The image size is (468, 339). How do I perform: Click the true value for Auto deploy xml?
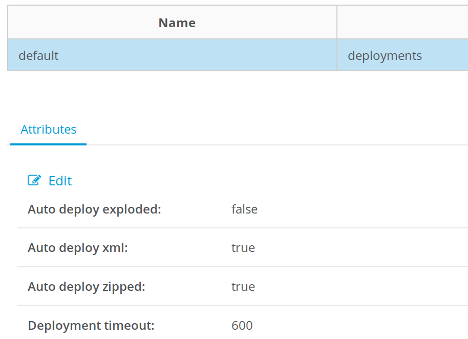coord(243,248)
